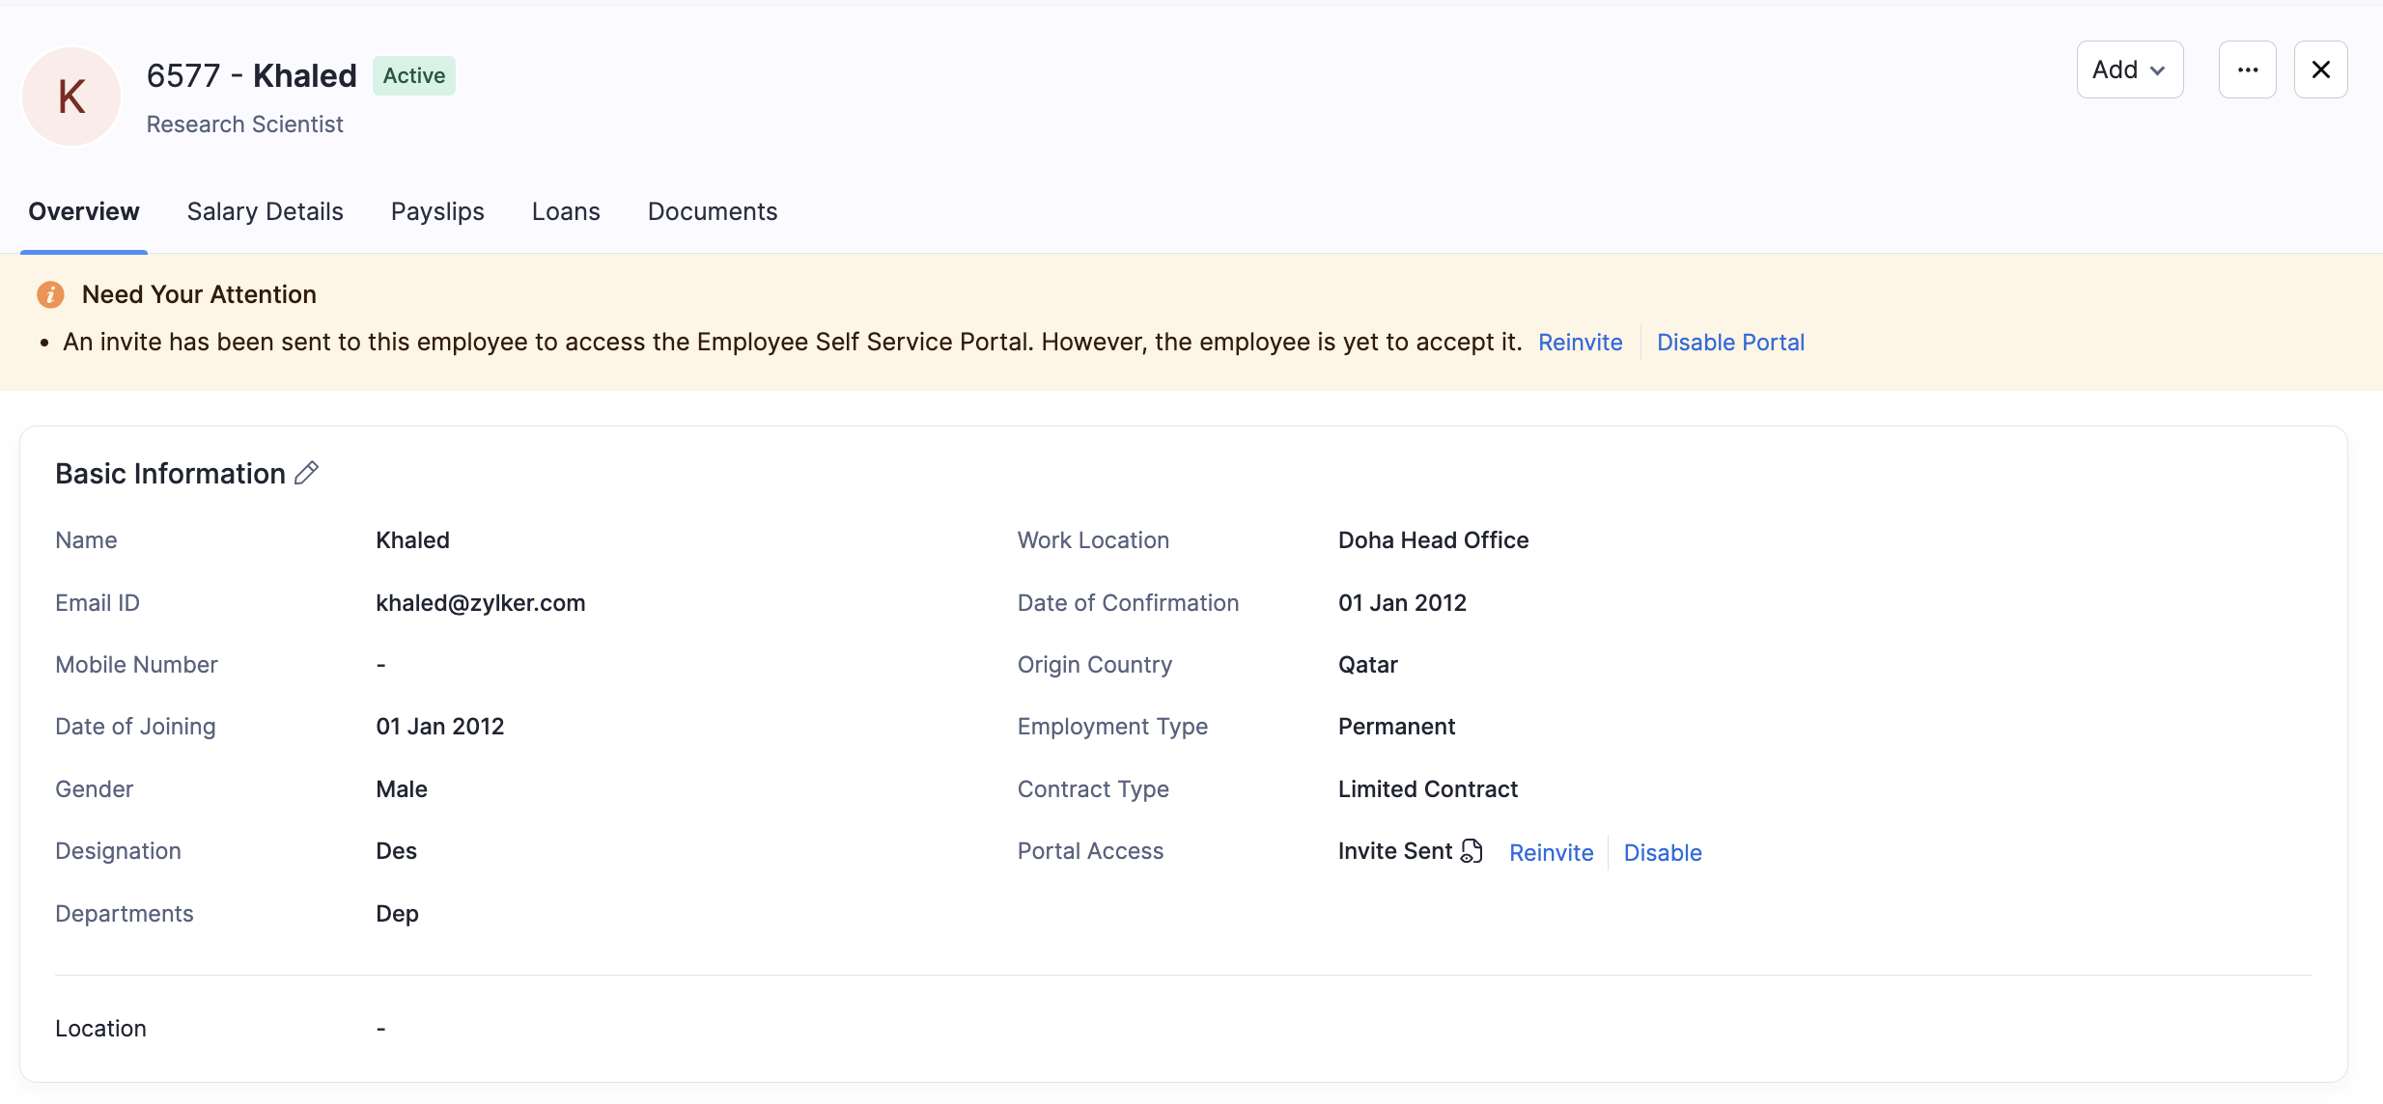Open the Payslips tab
2383x1104 pixels.
[x=437, y=211]
